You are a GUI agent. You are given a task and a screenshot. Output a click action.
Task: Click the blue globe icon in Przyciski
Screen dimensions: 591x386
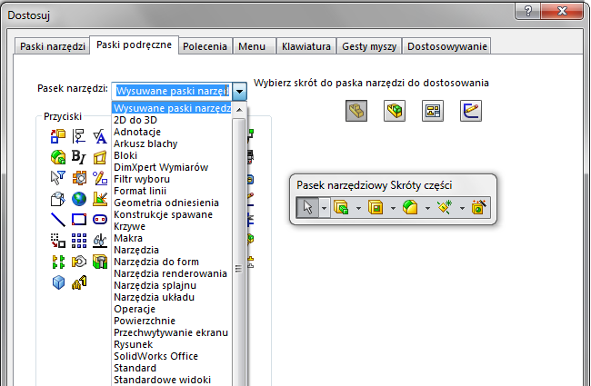[x=79, y=198]
